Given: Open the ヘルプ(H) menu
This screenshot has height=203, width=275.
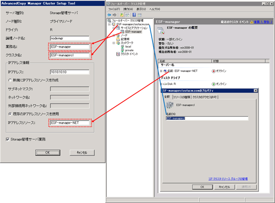Looking at the screenshot, I should tap(155, 9).
